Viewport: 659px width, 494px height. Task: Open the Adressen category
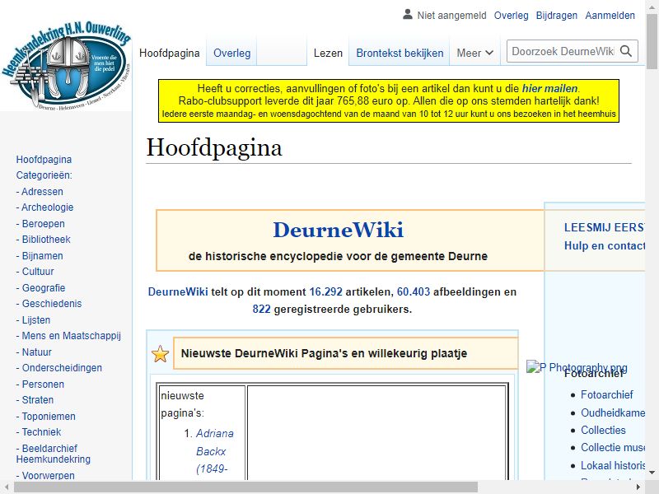click(42, 192)
